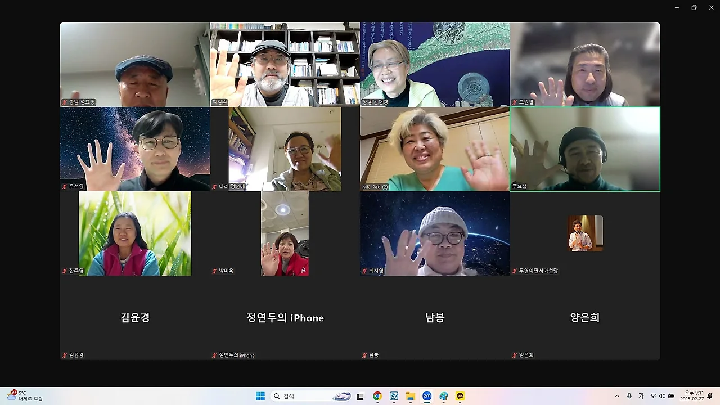Switch to the Zoom taskbar icon
Image resolution: width=720 pixels, height=405 pixels.
pyautogui.click(x=427, y=396)
